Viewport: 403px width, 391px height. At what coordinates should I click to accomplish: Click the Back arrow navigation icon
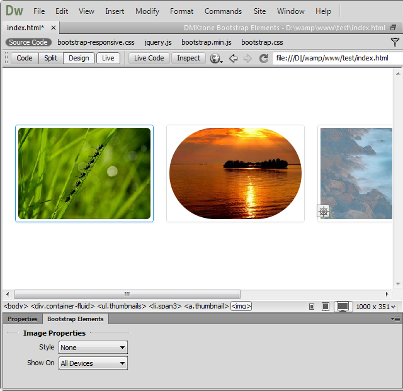234,58
